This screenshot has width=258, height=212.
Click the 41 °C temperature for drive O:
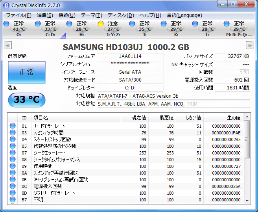[19, 29]
